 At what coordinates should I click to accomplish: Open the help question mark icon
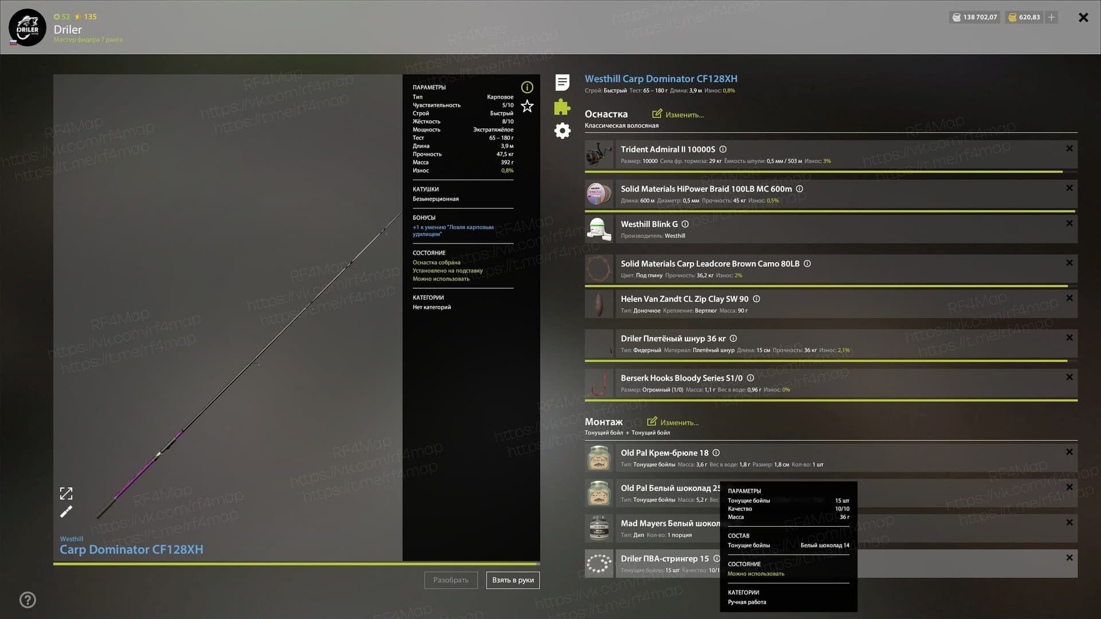28,600
